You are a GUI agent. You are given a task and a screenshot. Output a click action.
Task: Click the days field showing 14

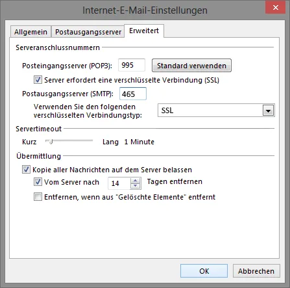click(x=119, y=183)
